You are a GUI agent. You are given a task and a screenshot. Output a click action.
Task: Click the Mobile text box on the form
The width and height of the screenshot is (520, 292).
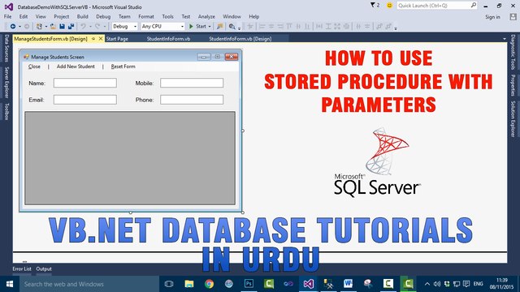coord(192,83)
